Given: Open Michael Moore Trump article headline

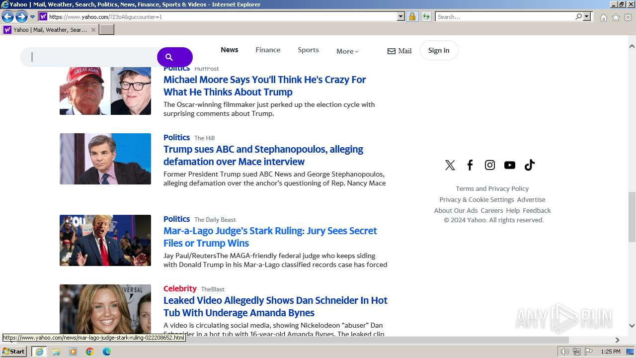Looking at the screenshot, I should pos(265,86).
